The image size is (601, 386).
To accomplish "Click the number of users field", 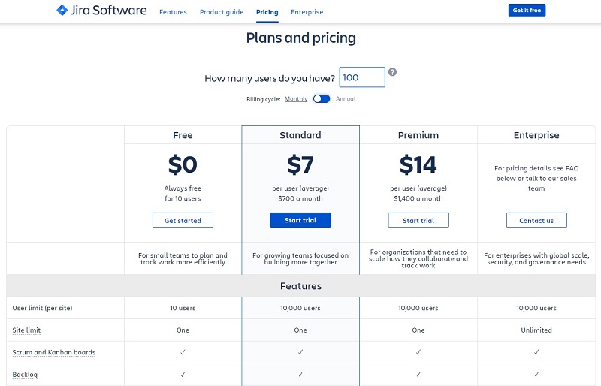I will coord(362,77).
